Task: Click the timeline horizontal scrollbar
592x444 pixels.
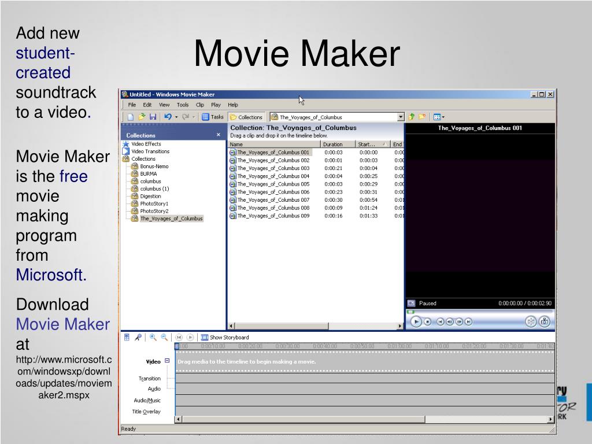Action: pyautogui.click(x=304, y=420)
